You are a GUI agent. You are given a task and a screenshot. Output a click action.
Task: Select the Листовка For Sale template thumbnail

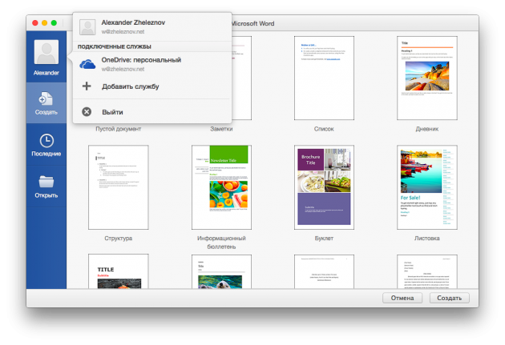point(427,187)
